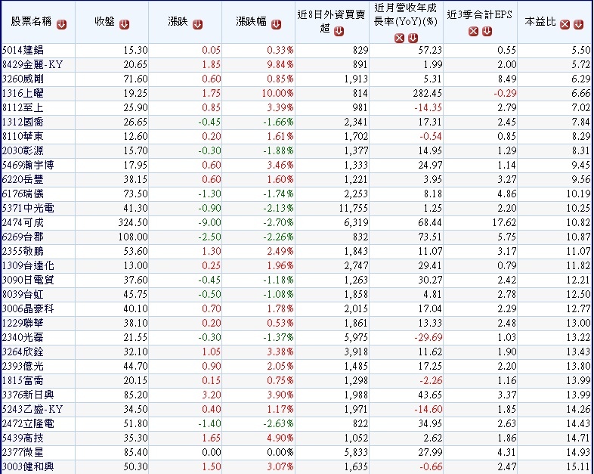594x474 pixels.
Task: Open stock 8429金麗-KY
Action: pos(32,64)
